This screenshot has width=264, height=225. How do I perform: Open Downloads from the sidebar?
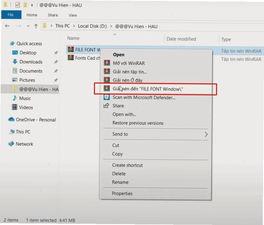coord(27,62)
